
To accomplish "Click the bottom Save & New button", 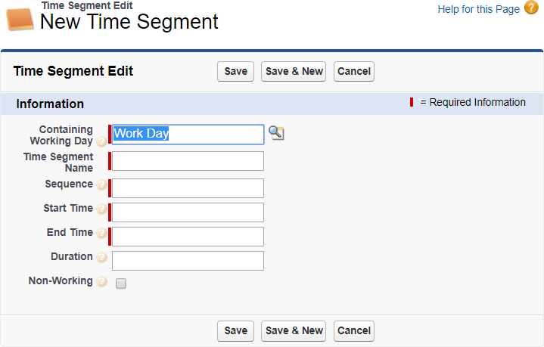I will coord(294,330).
